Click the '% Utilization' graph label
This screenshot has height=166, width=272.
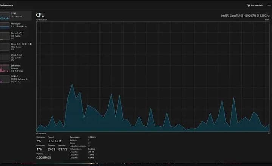(x=42, y=20)
